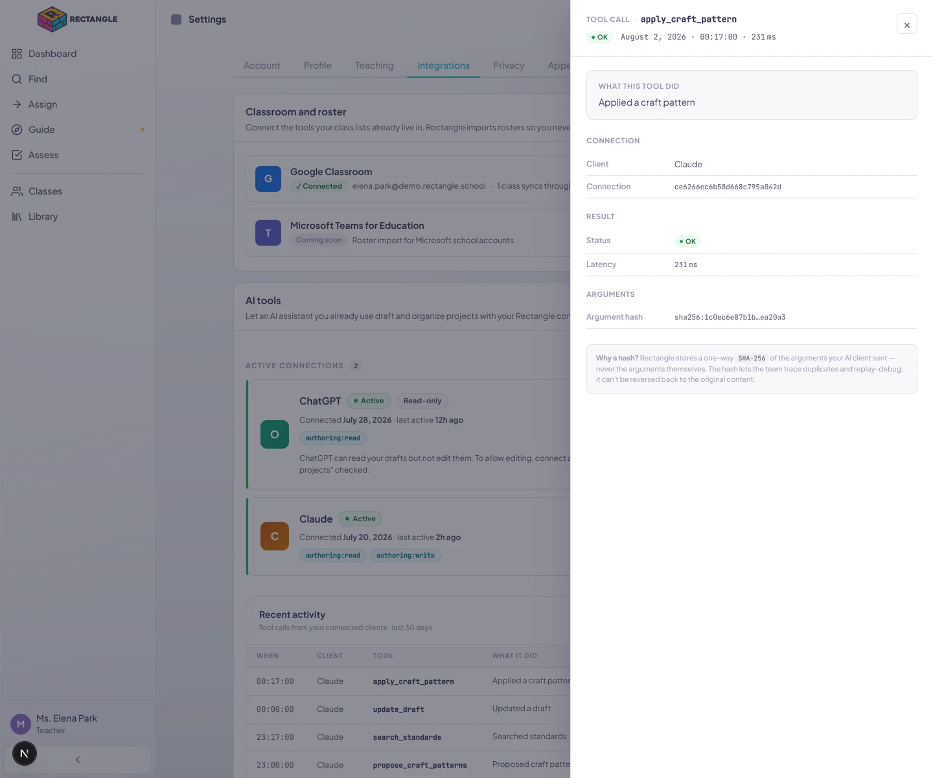Click the Claude connection avatar
Viewport: 933px width, 778px height.
point(275,536)
